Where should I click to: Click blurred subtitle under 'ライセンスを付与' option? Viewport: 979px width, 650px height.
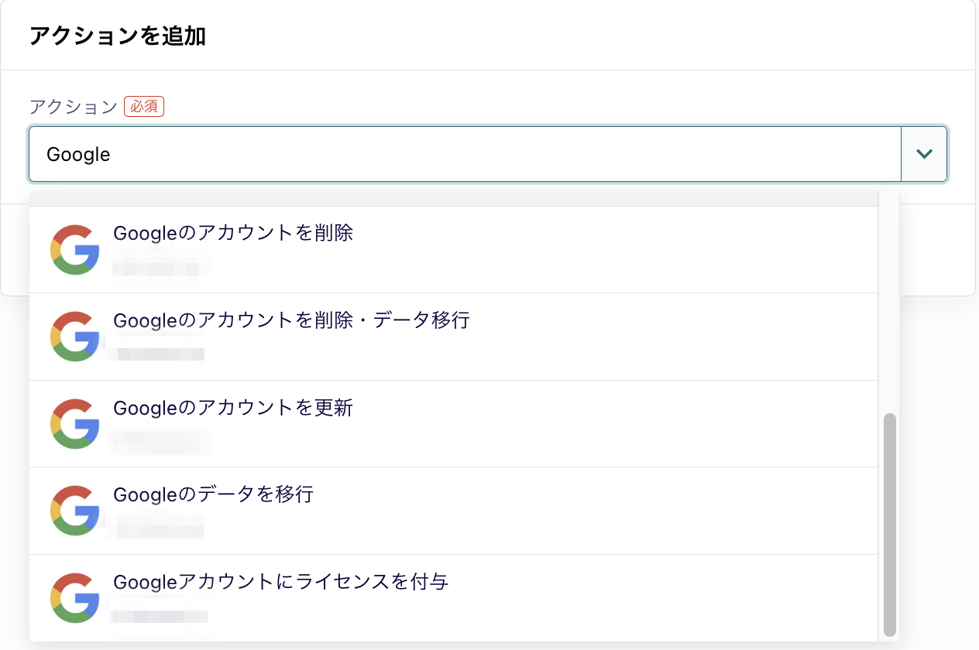coord(160,617)
